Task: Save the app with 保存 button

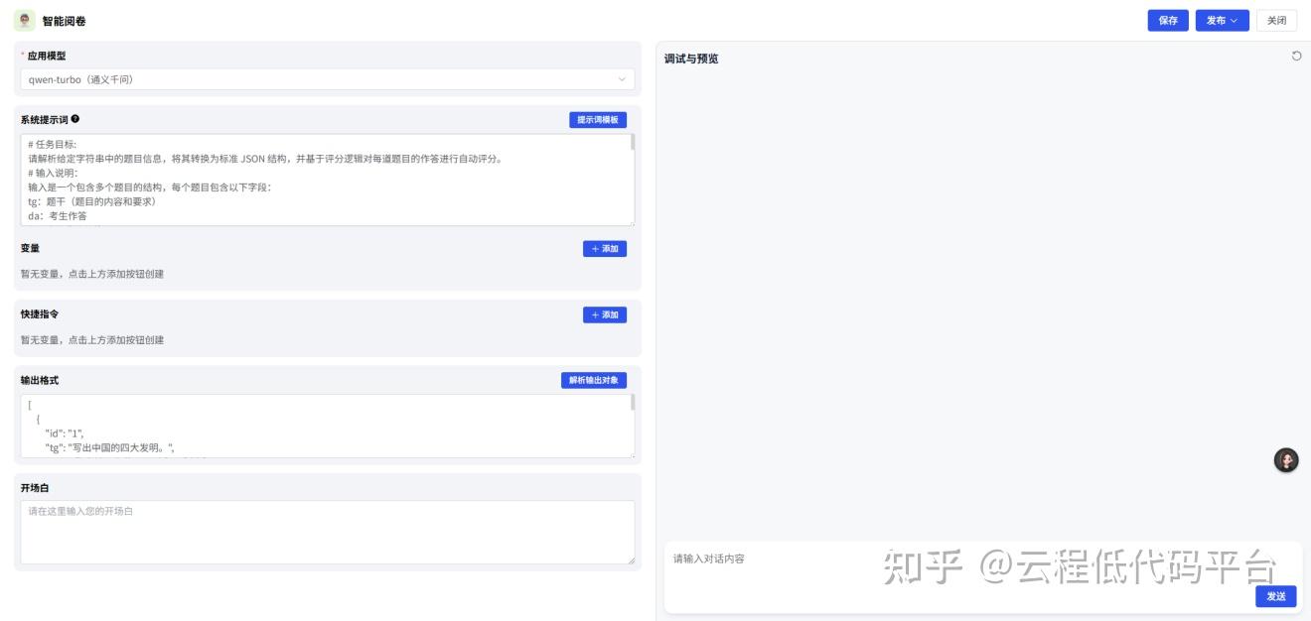Action: point(1168,21)
